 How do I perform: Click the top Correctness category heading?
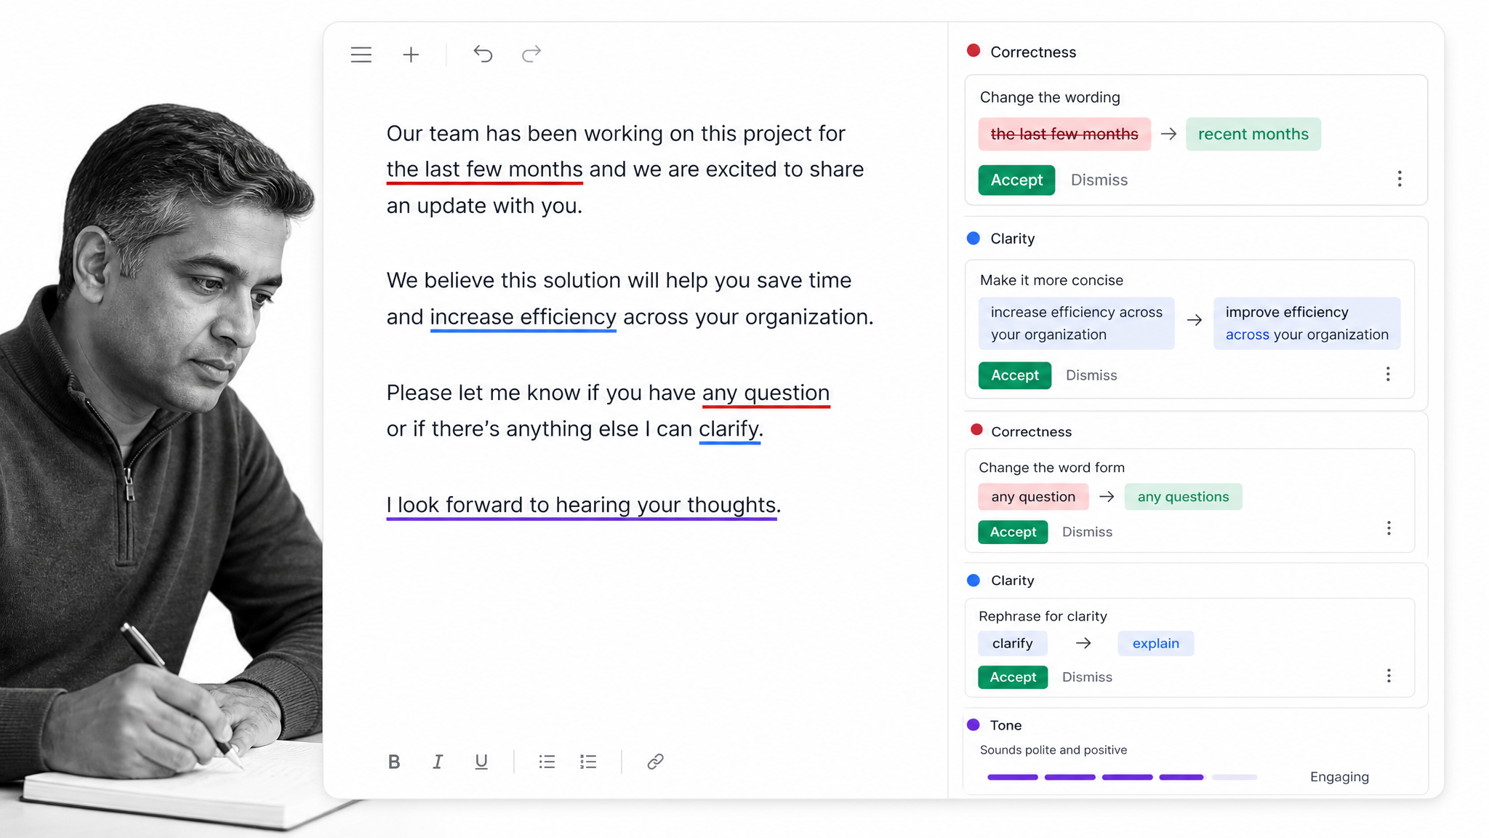click(1032, 52)
